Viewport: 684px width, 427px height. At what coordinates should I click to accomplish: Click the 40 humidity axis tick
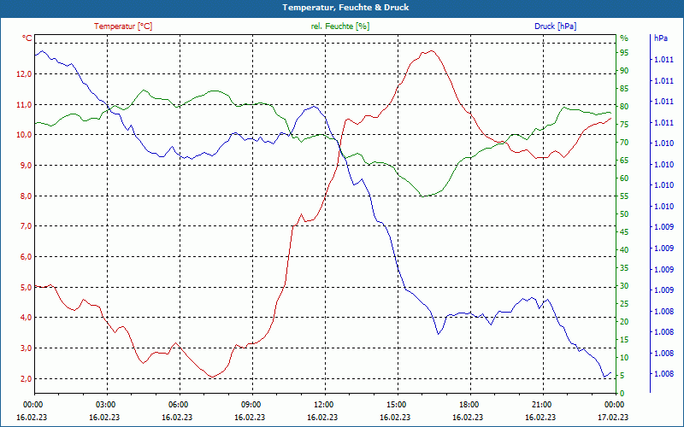pyautogui.click(x=624, y=249)
